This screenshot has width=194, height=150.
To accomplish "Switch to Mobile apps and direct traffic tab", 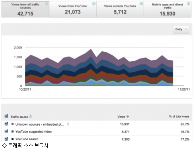I will click(x=168, y=9).
